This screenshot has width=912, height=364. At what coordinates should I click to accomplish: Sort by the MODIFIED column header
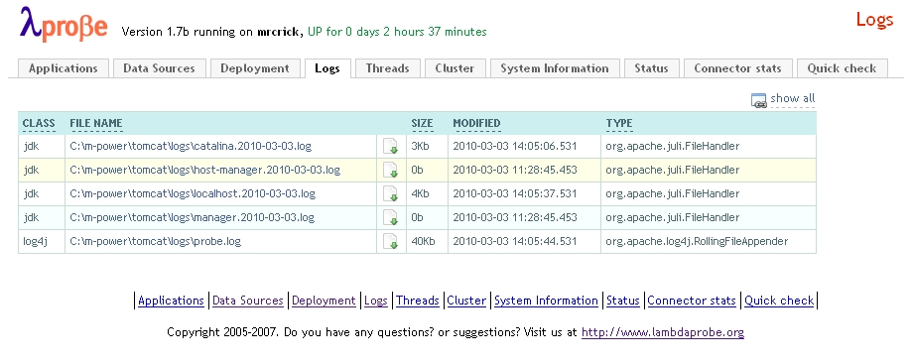click(x=476, y=123)
